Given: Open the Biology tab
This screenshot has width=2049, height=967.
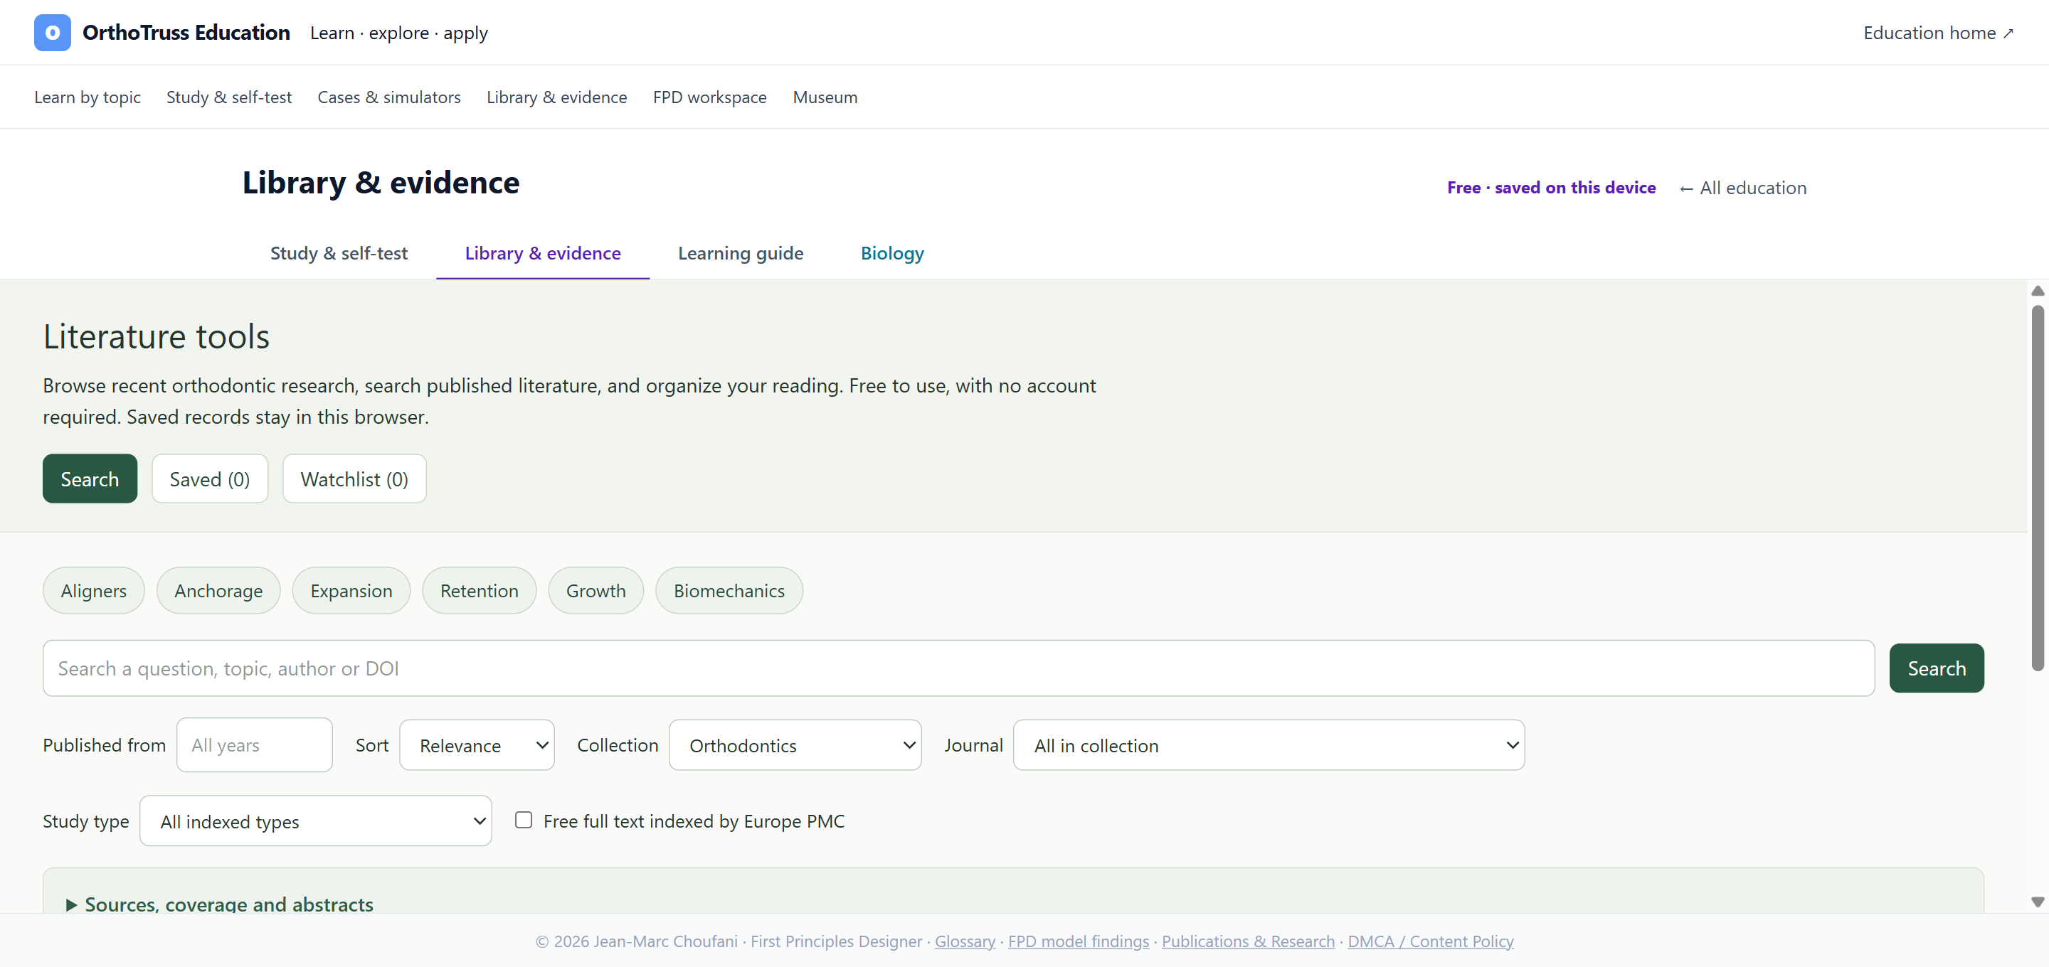Looking at the screenshot, I should pos(891,253).
